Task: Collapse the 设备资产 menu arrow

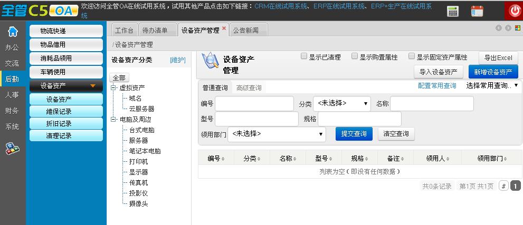Action: [x=93, y=86]
